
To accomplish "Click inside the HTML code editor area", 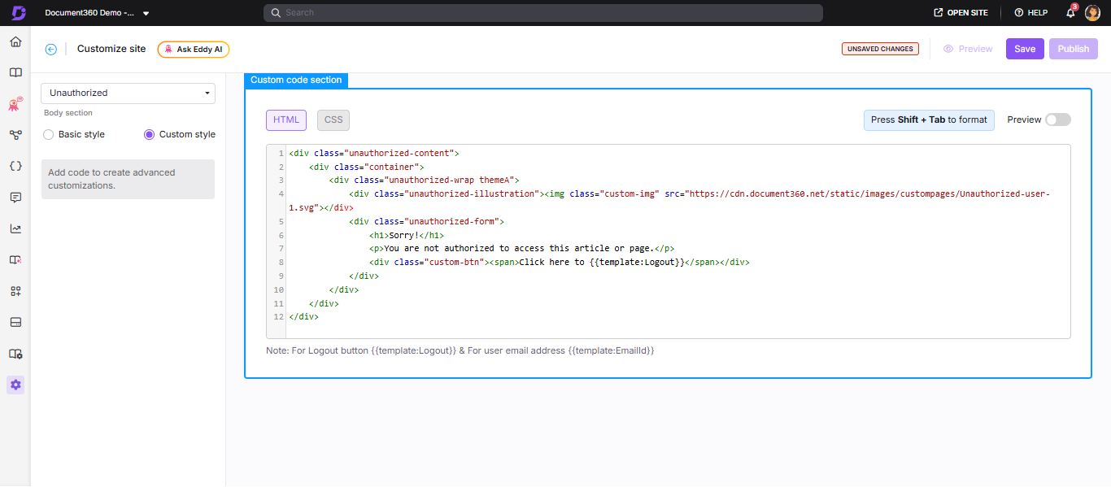I will tap(668, 241).
